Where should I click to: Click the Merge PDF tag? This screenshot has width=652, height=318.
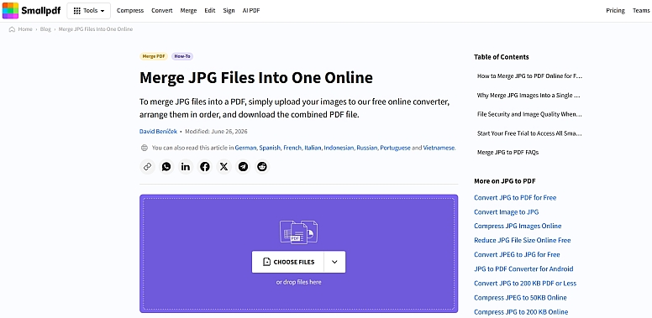click(x=154, y=56)
